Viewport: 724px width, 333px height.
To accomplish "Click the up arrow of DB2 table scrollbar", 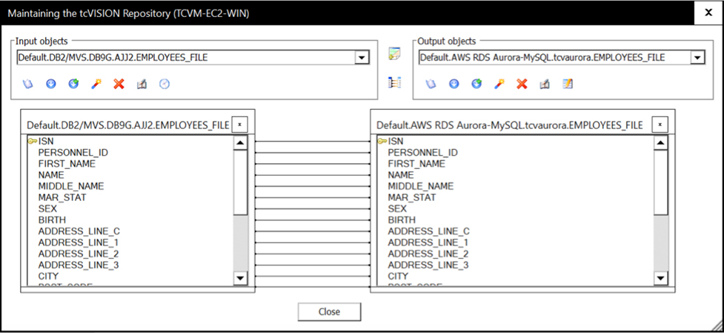I will click(x=241, y=143).
